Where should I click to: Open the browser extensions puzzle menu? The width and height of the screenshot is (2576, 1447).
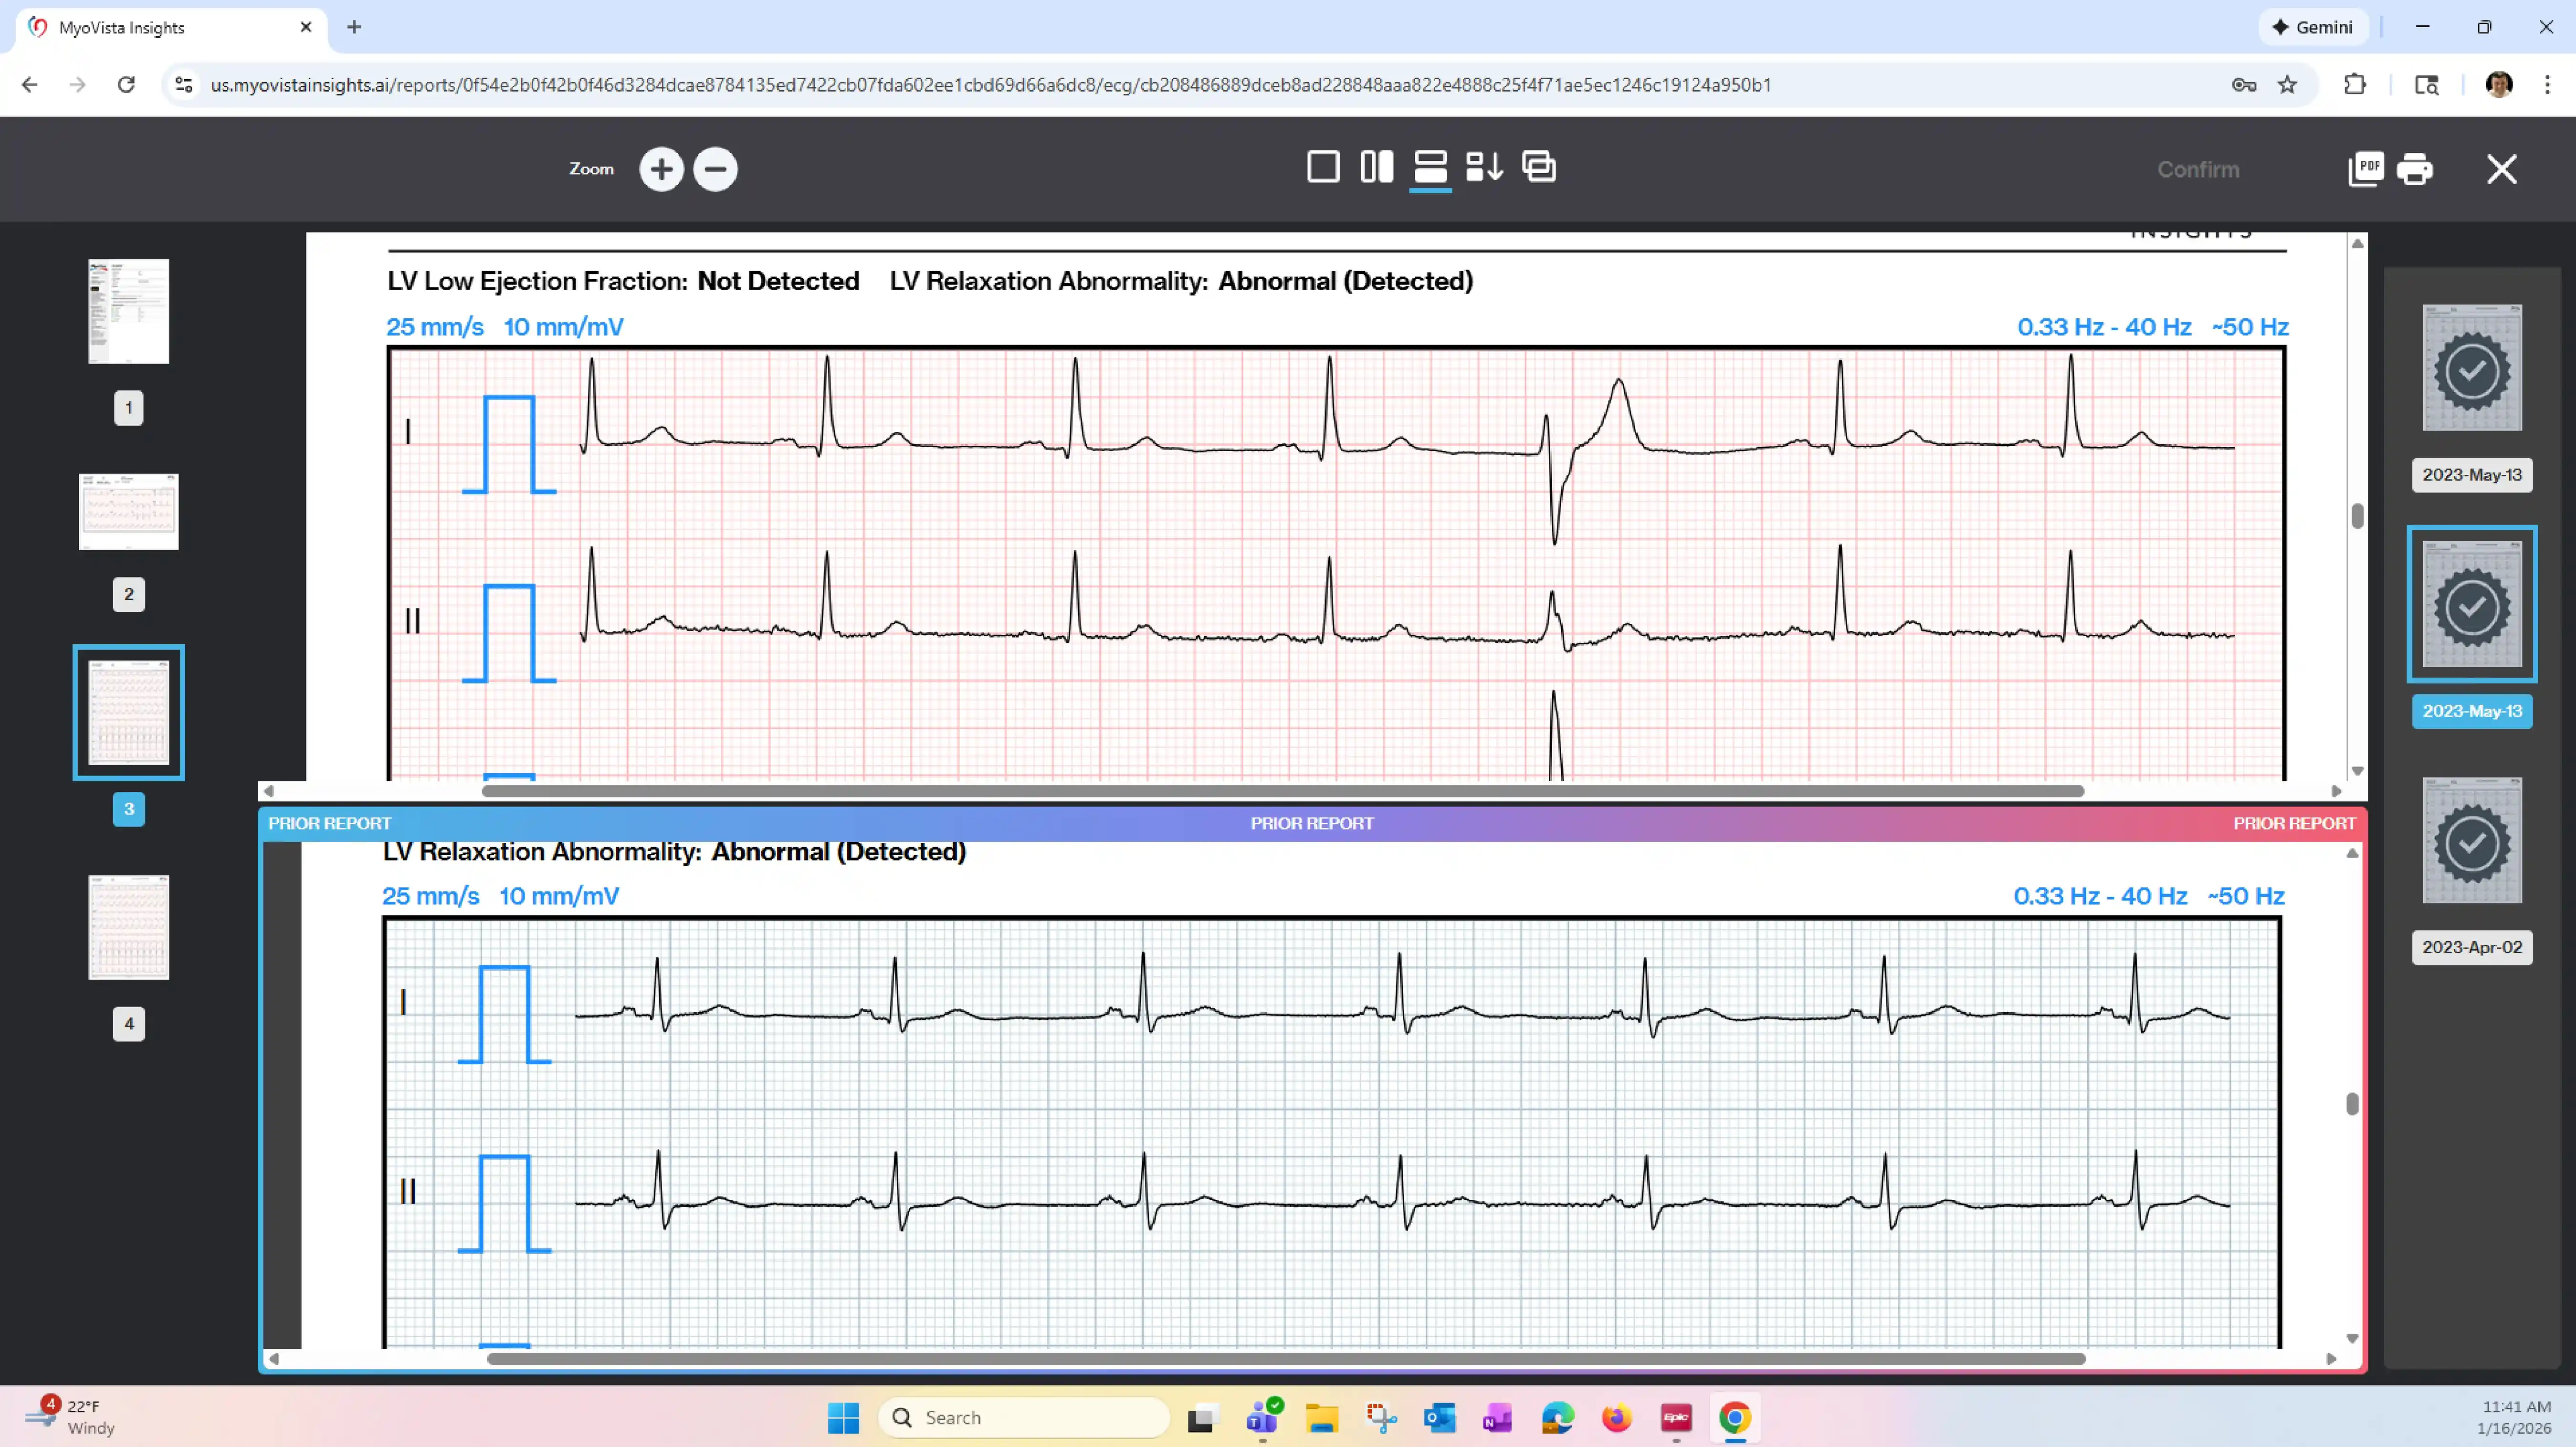click(2355, 85)
